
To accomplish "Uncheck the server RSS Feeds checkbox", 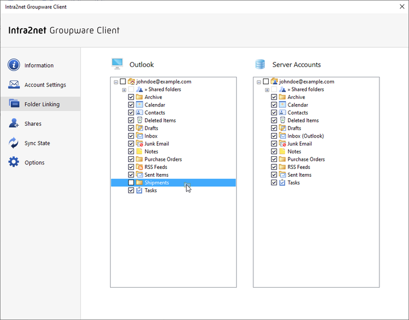I will click(274, 167).
